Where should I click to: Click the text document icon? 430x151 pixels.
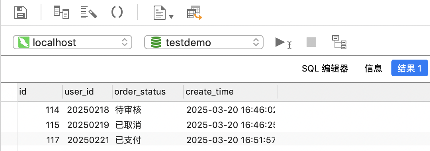tap(160, 13)
